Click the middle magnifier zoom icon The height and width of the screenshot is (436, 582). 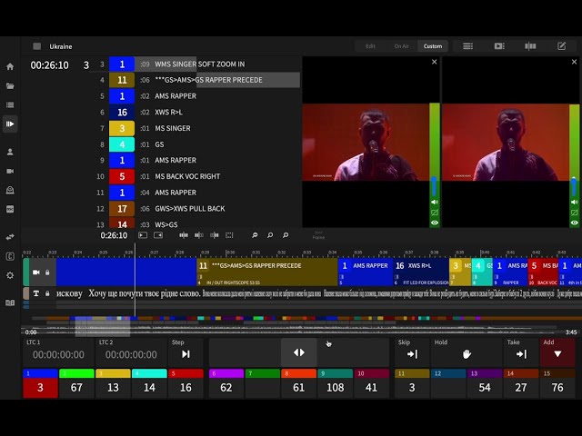(270, 235)
